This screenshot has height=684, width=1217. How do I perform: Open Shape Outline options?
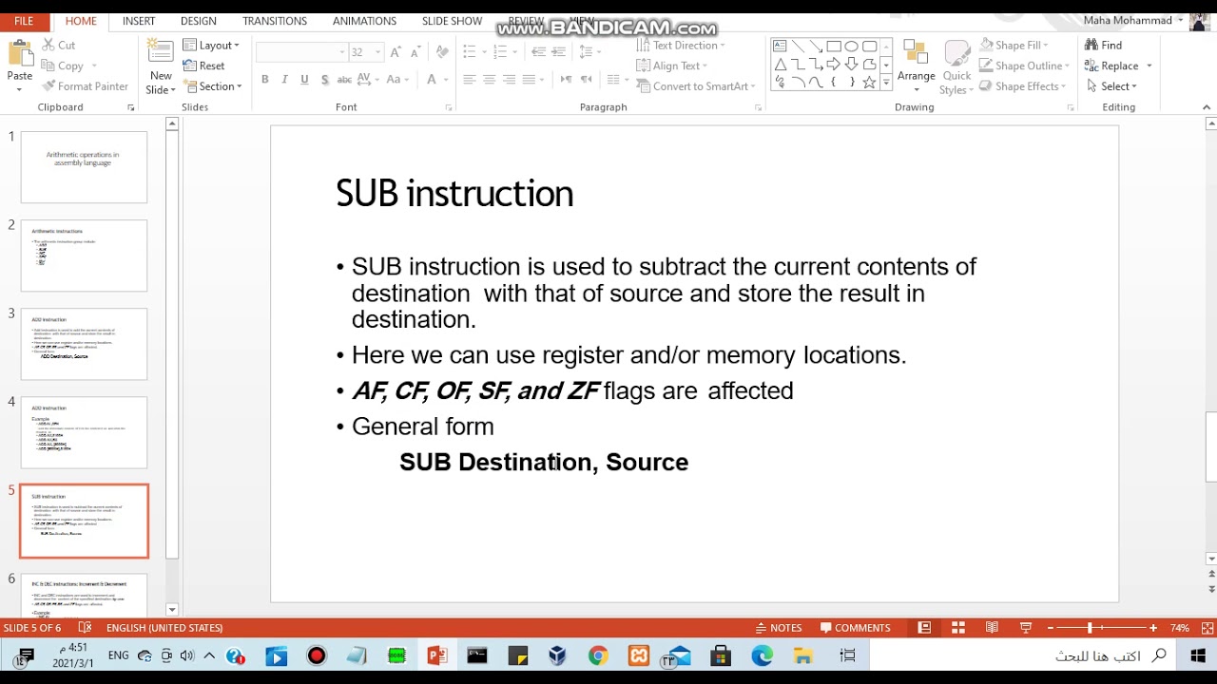(x=1024, y=66)
